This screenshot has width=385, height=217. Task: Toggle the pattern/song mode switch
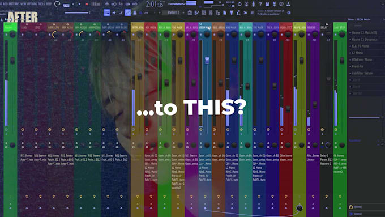66,5
